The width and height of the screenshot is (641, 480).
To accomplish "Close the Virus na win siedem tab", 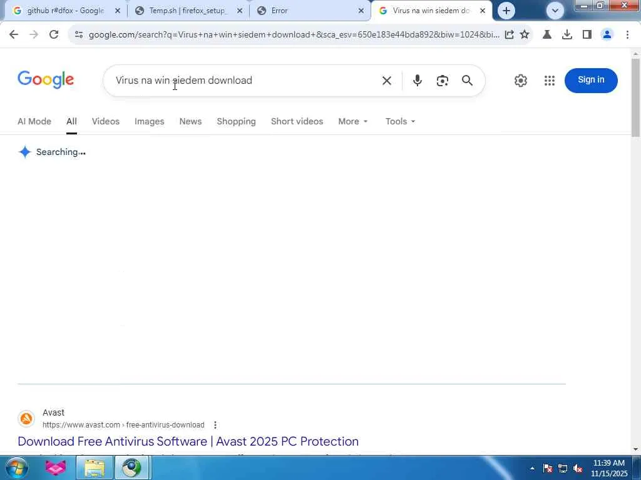I will click(x=483, y=11).
